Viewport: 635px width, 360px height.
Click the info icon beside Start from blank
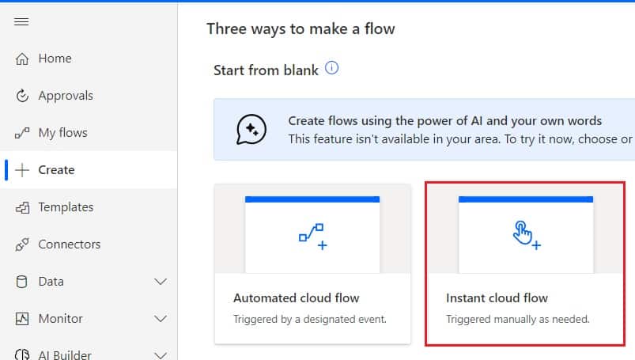coord(331,68)
